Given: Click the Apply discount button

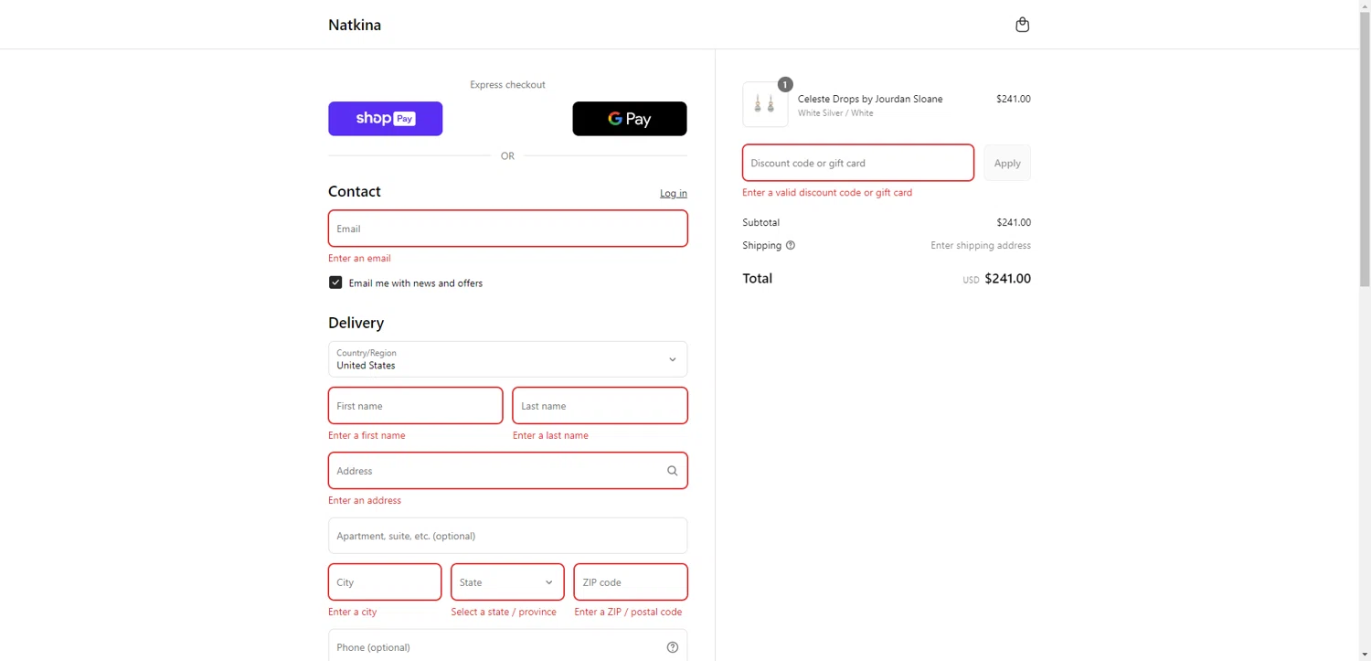Looking at the screenshot, I should coord(1007,163).
